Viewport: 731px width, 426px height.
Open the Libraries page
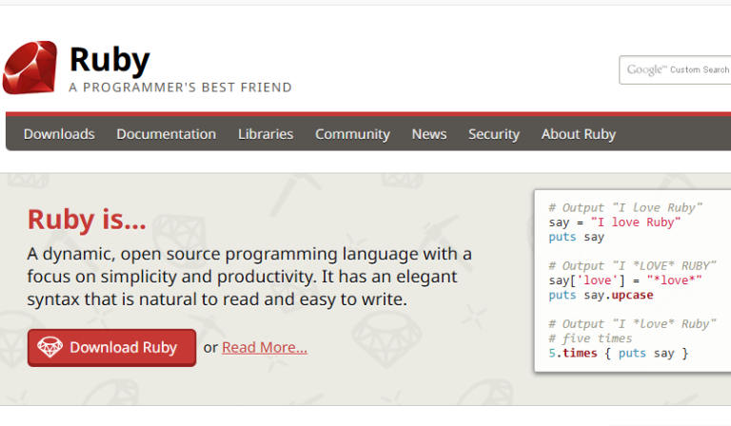pyautogui.click(x=266, y=134)
